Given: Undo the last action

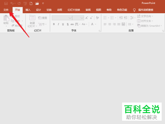Looking at the screenshot, I should pos(12,3).
